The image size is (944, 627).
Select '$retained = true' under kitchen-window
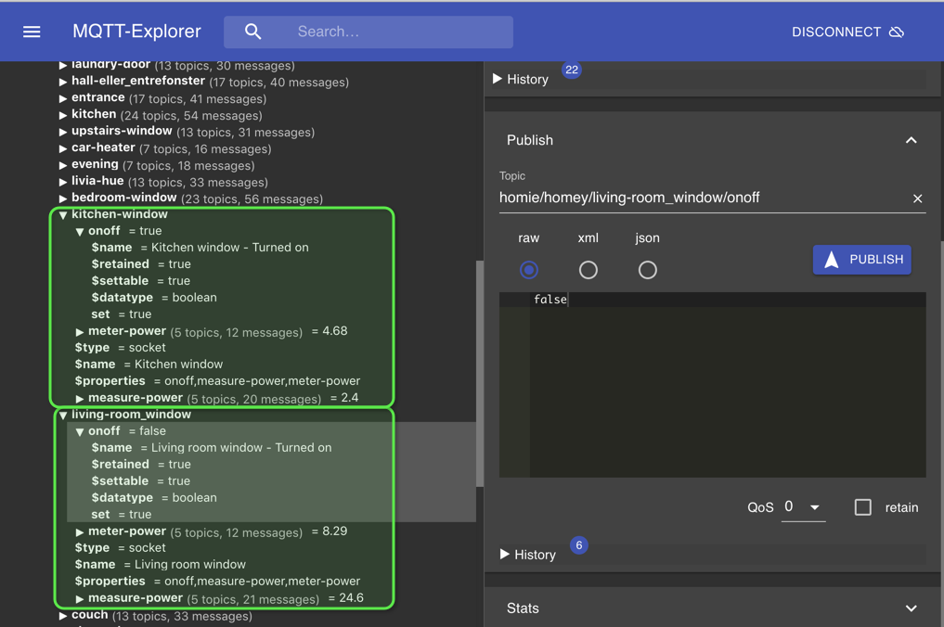[x=141, y=264]
